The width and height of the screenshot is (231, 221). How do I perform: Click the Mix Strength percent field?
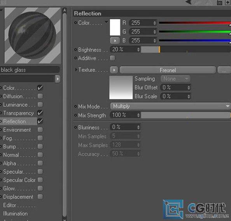click(125, 115)
